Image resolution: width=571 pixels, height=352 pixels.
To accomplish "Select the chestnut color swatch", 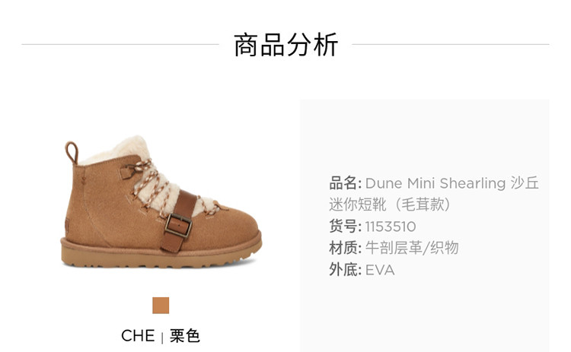I will 161,306.
